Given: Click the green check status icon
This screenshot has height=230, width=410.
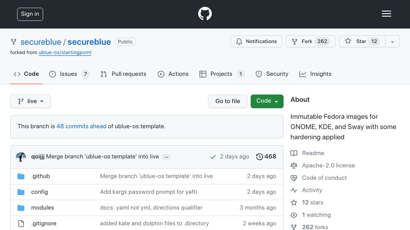Looking at the screenshot, I should coord(213,157).
